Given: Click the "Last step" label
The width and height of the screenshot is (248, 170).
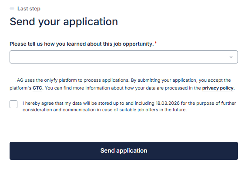Looking at the screenshot, I should (x=29, y=9).
